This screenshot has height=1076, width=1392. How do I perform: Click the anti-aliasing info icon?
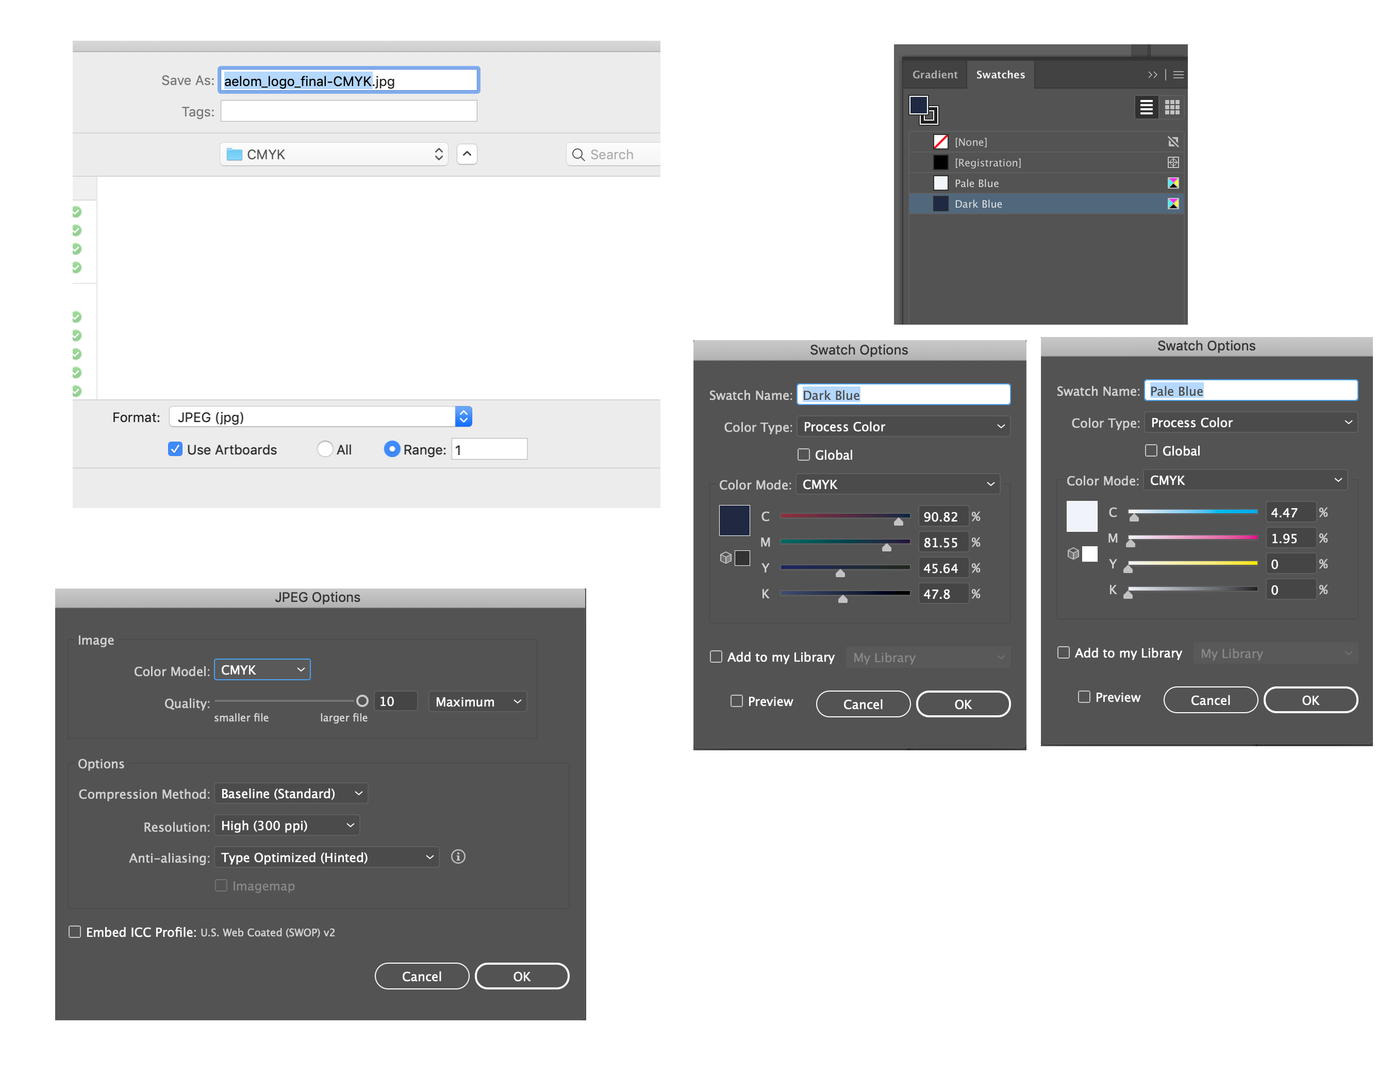click(458, 856)
